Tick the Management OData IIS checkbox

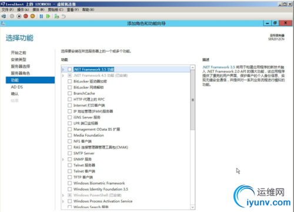pyautogui.click(x=69, y=129)
